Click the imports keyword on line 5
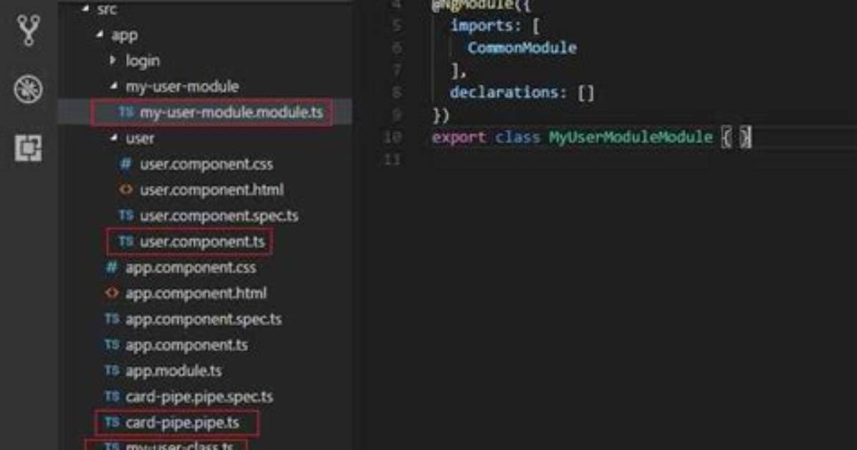 [x=482, y=26]
